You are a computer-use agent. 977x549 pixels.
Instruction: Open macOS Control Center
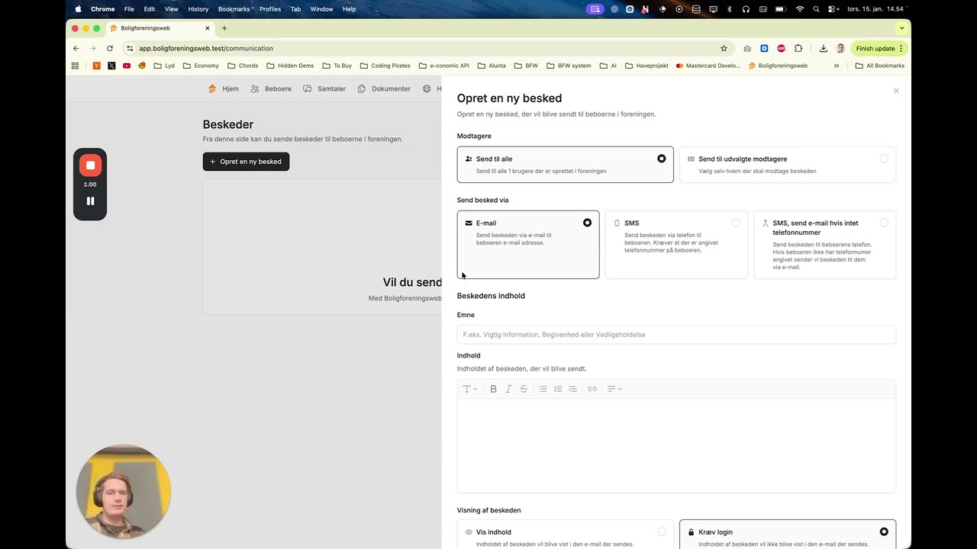tap(833, 9)
